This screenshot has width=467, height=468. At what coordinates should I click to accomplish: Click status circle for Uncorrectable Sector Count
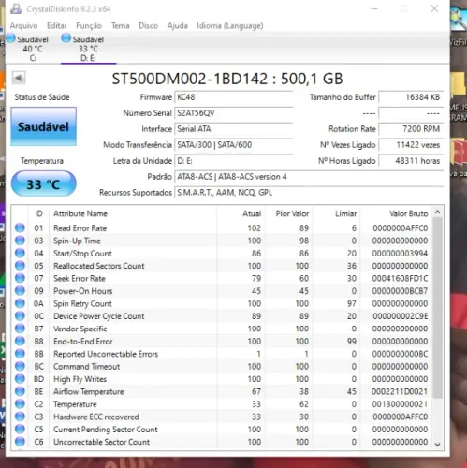tap(20, 442)
